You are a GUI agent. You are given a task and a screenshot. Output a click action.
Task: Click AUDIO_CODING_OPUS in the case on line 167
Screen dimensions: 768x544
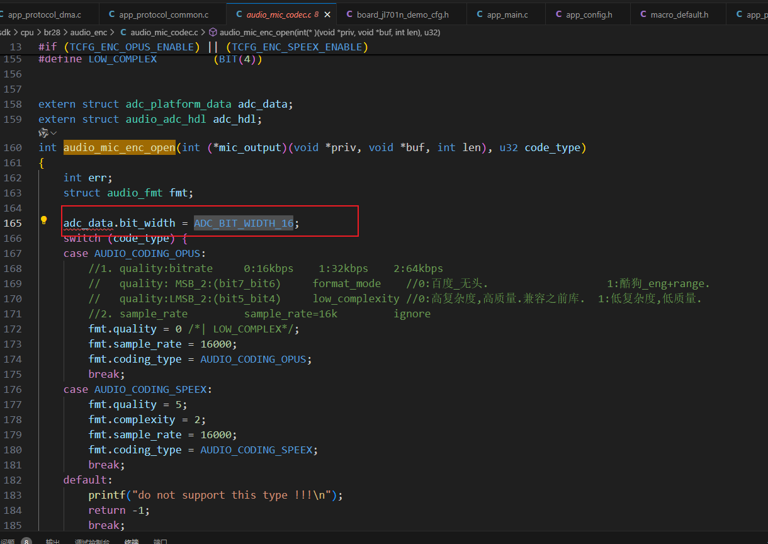147,253
